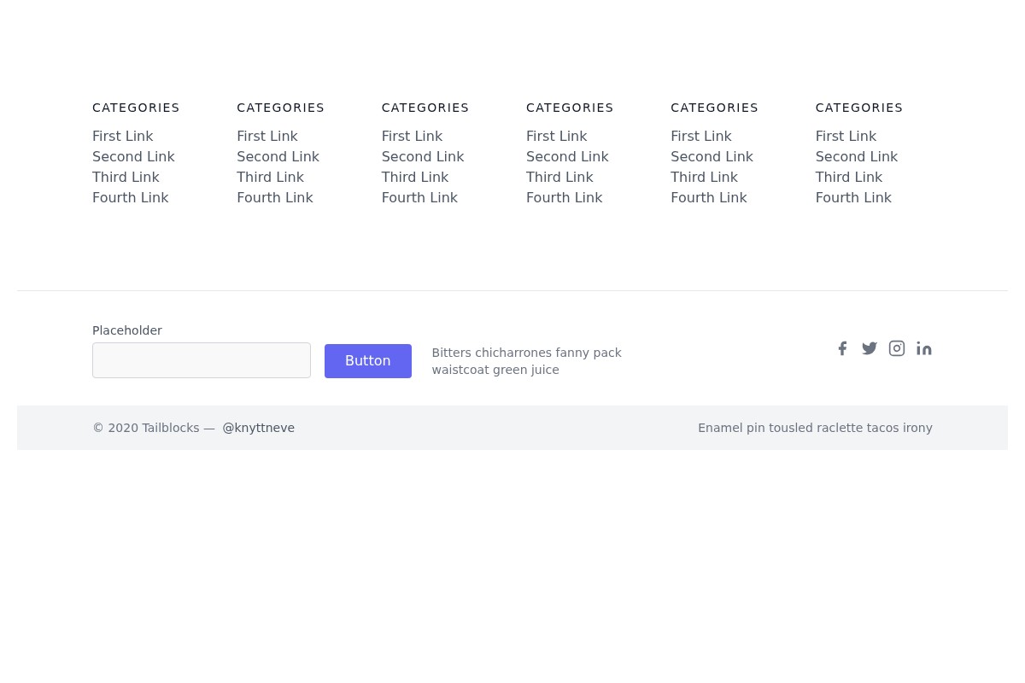Click the Tailblocks copyright text
The height and width of the screenshot is (683, 1025).
tap(146, 428)
